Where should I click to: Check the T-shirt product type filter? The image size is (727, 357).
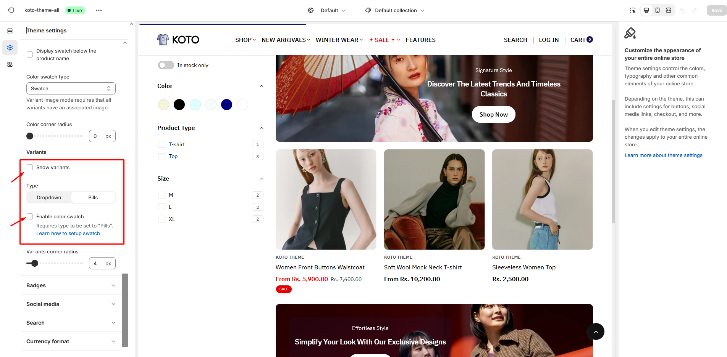[162, 144]
